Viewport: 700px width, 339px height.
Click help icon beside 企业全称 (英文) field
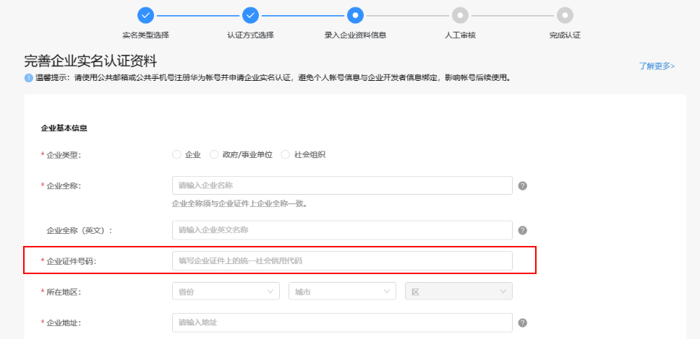pyautogui.click(x=523, y=230)
